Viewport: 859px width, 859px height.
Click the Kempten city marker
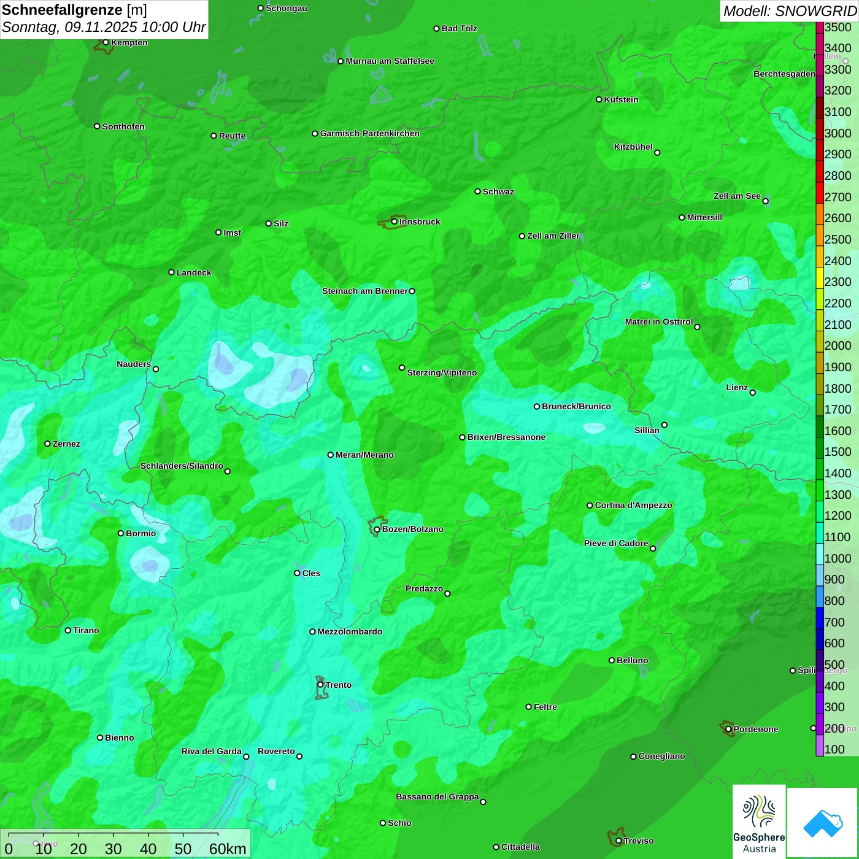(106, 42)
